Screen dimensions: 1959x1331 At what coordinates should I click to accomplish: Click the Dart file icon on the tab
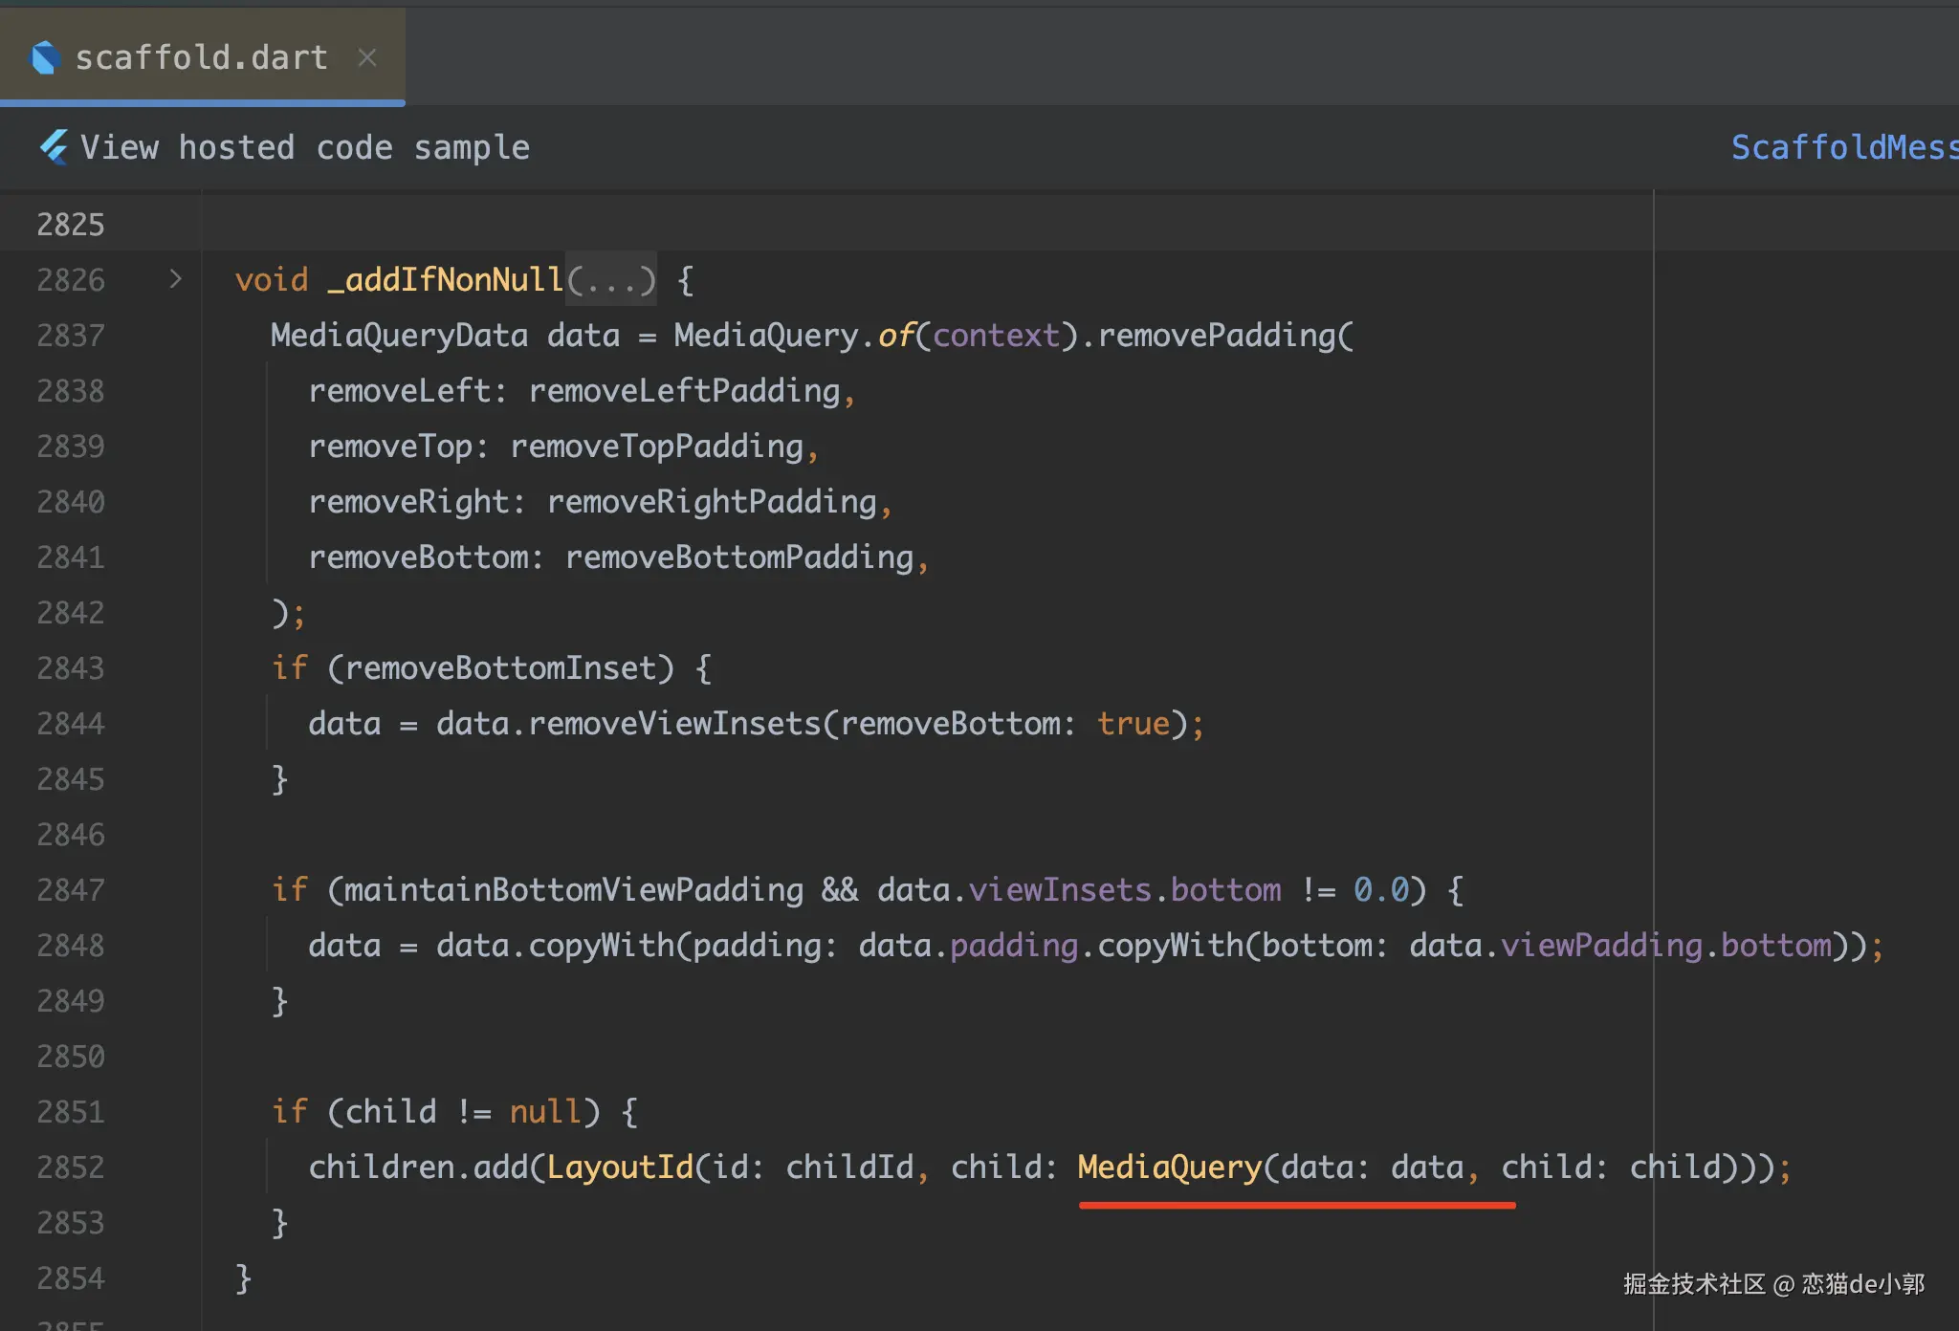45,57
